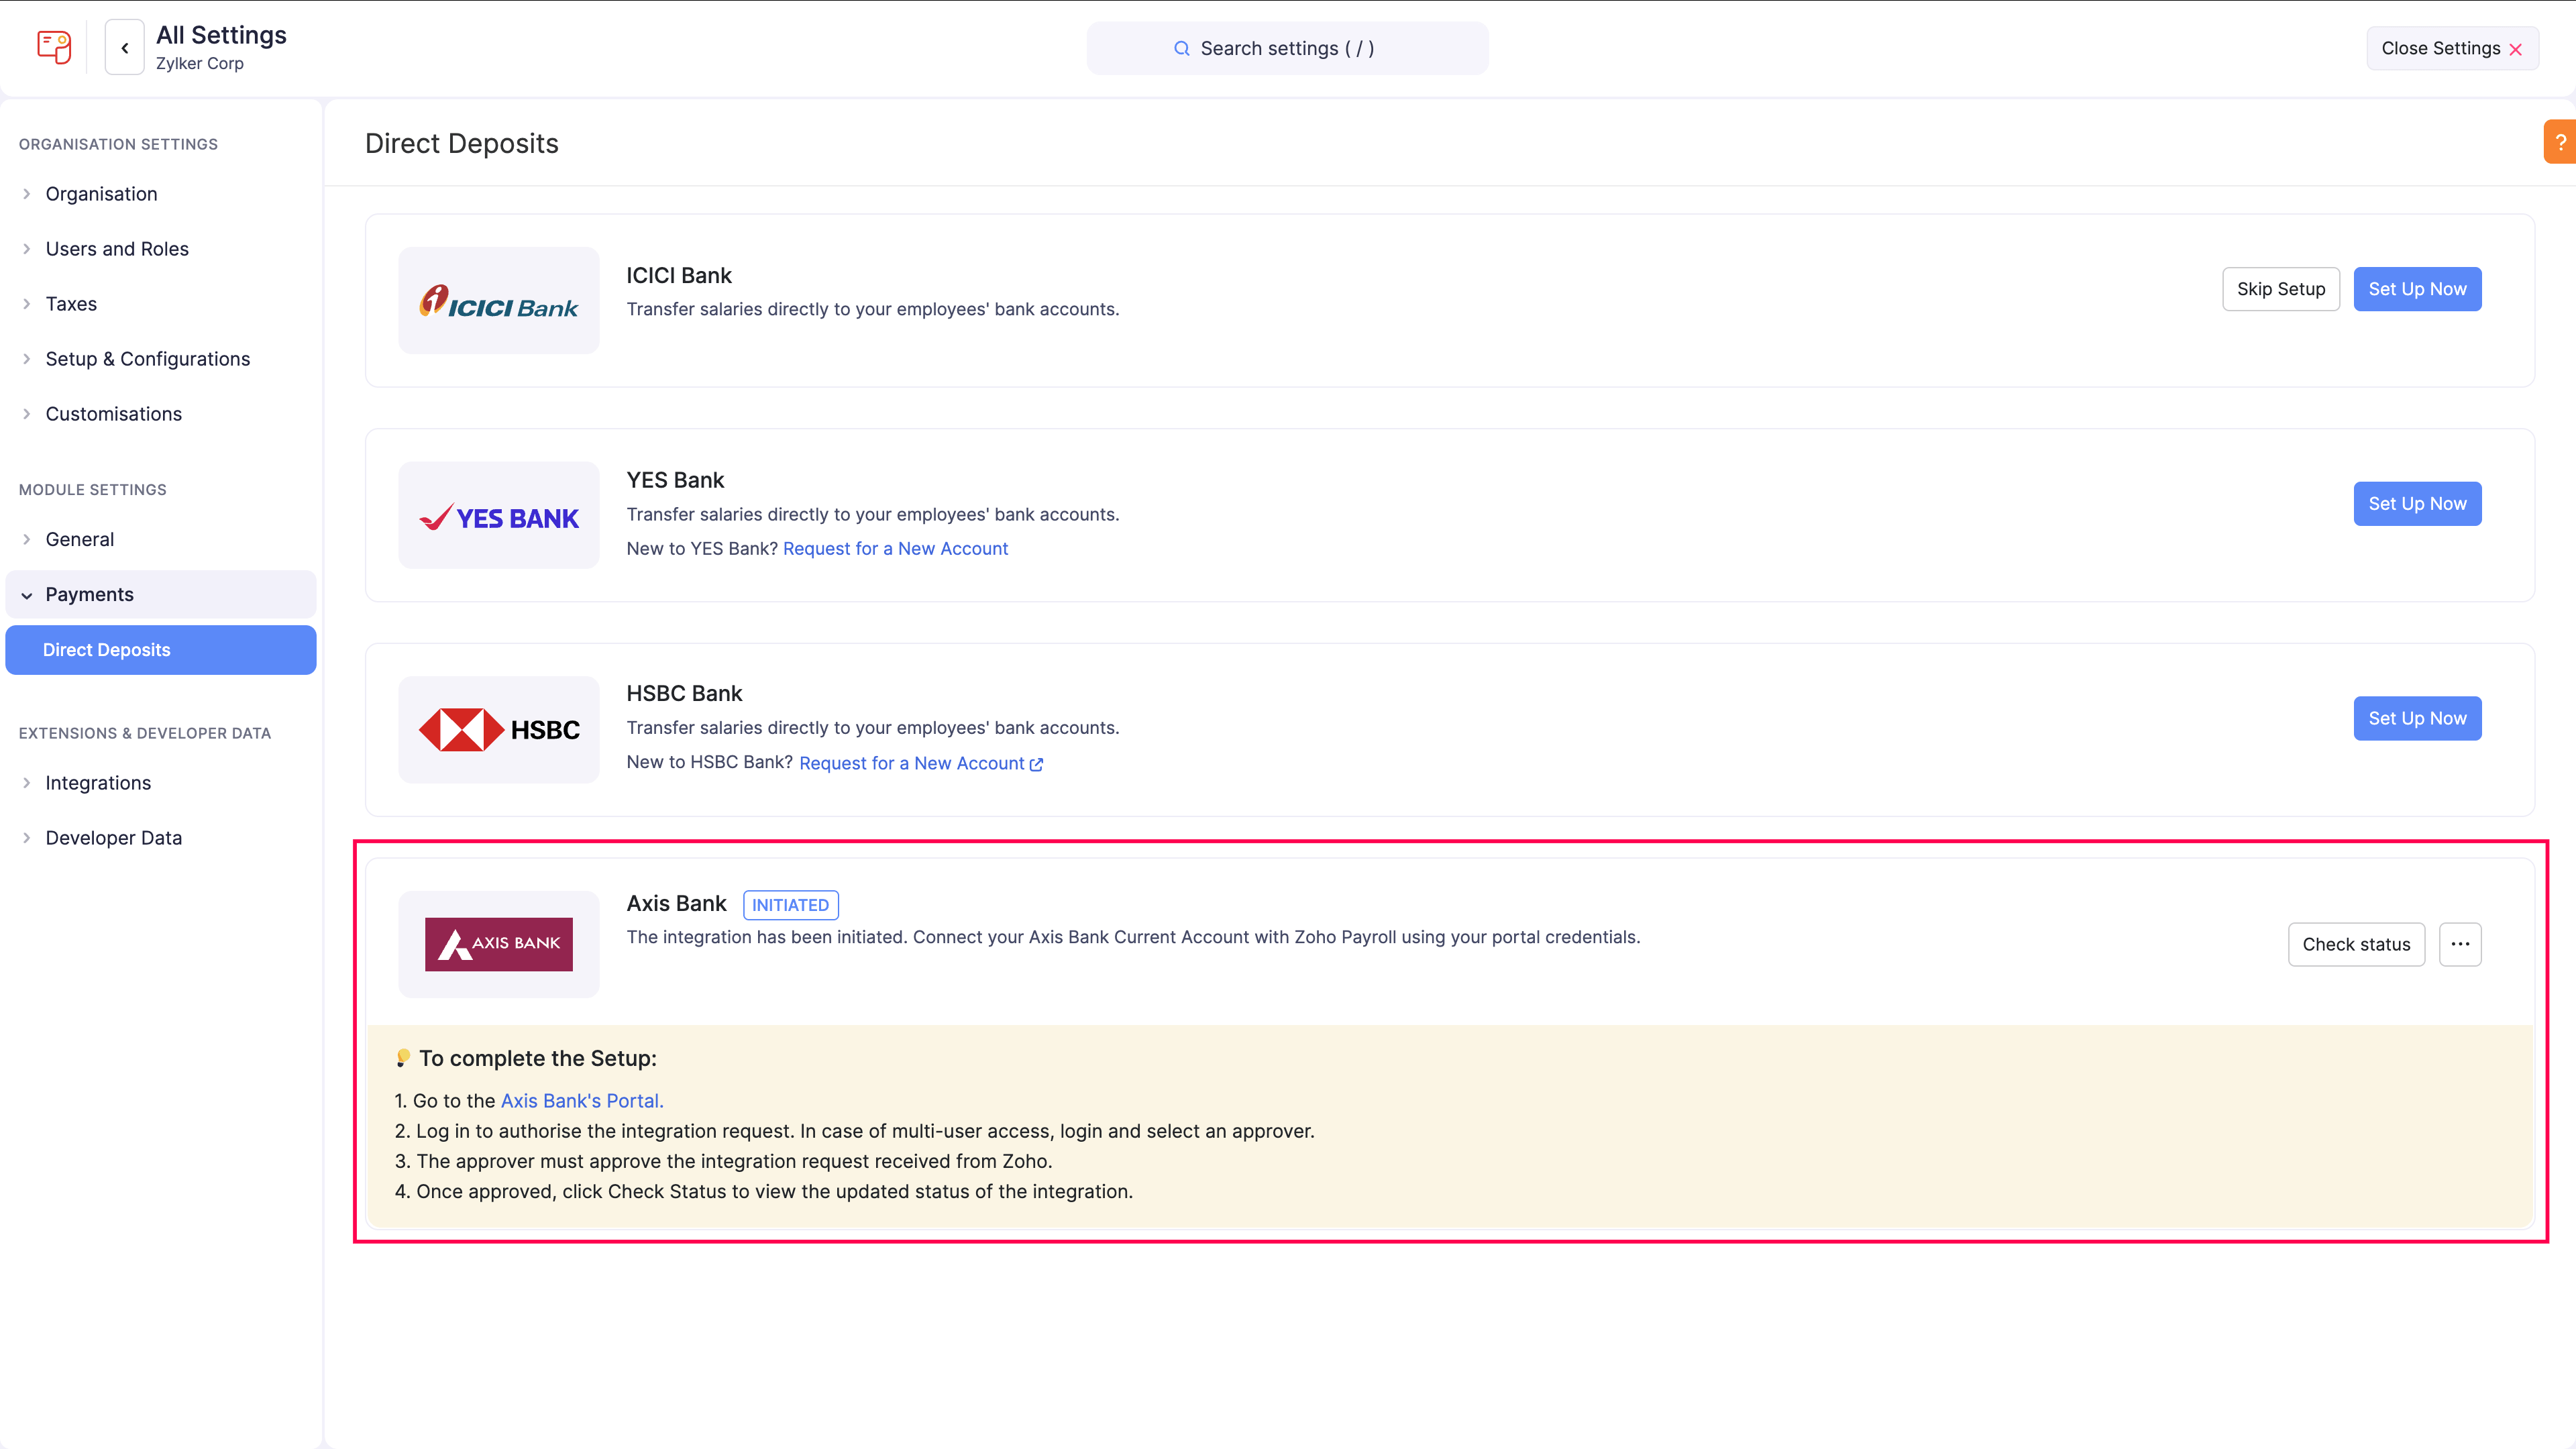
Task: Click the Zoho Payroll logo icon
Action: coord(54,47)
